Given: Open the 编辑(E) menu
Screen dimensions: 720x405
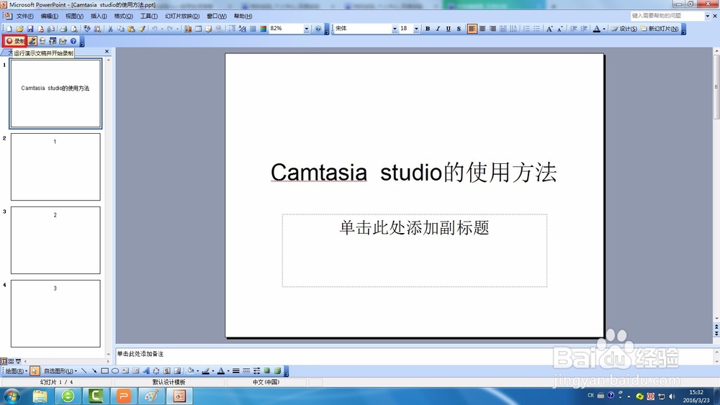Looking at the screenshot, I should point(49,16).
